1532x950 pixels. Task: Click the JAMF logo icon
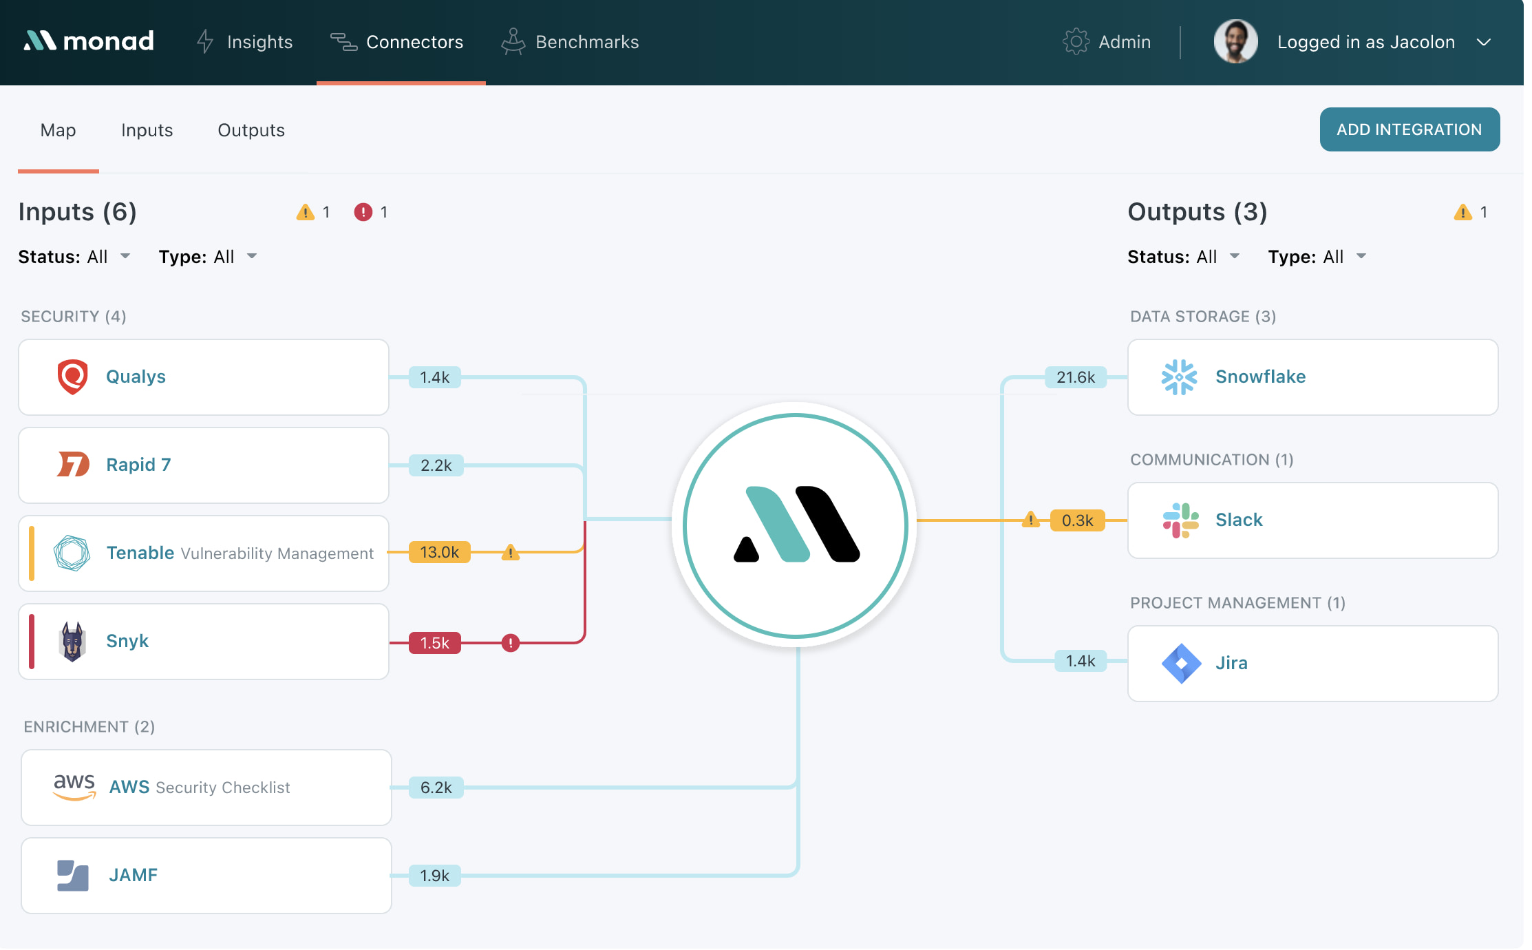tap(73, 875)
